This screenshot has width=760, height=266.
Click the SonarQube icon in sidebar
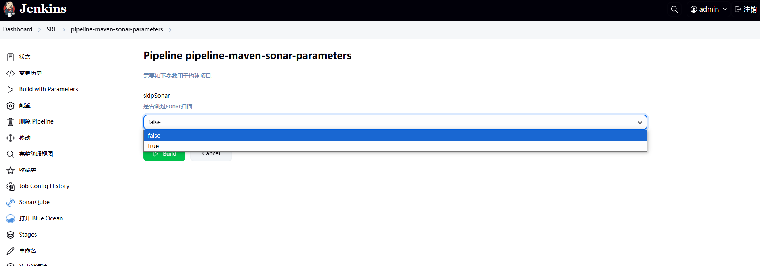click(x=10, y=203)
